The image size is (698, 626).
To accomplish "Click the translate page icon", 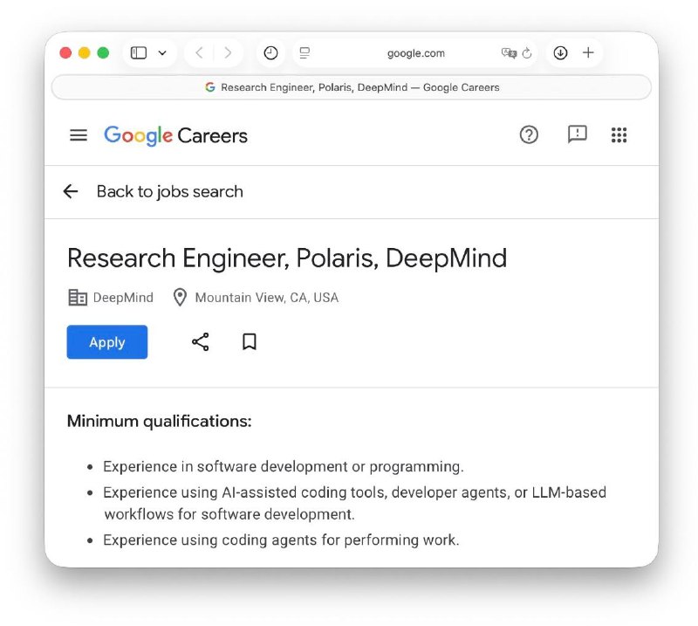I will pos(509,53).
